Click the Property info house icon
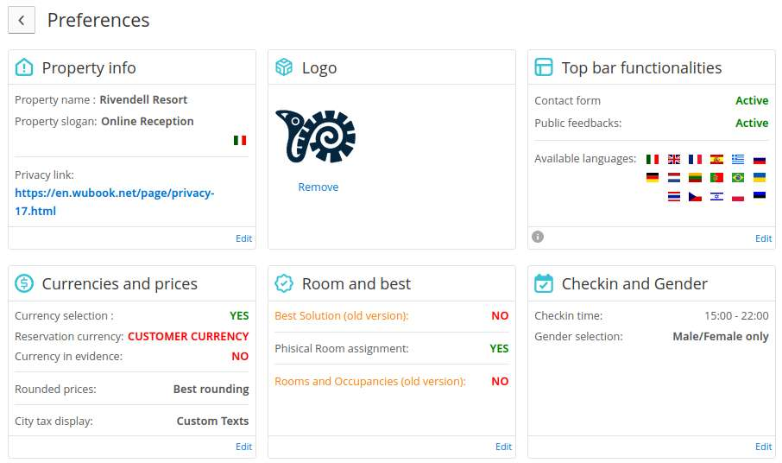 [x=24, y=67]
